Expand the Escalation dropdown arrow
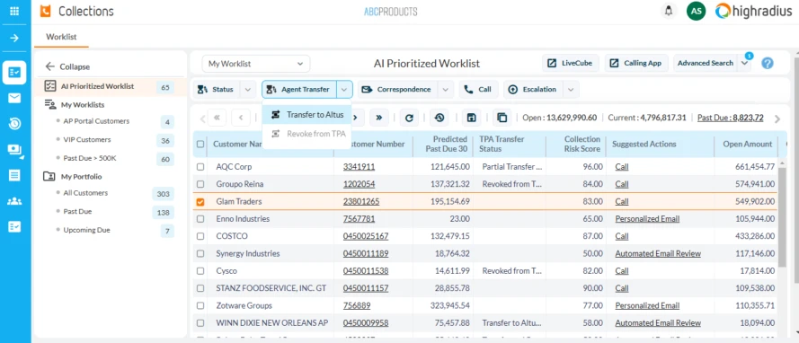Viewport: 799px width, 343px height. coord(571,90)
